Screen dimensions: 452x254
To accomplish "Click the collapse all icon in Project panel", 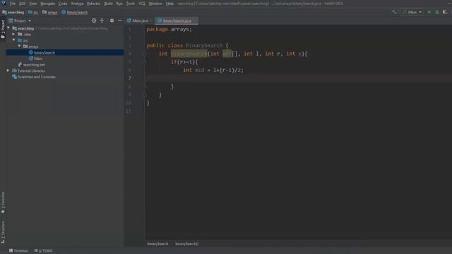I will pyautogui.click(x=102, y=20).
